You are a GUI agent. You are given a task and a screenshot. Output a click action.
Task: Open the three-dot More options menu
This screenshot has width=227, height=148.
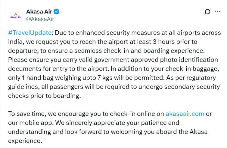(x=217, y=11)
